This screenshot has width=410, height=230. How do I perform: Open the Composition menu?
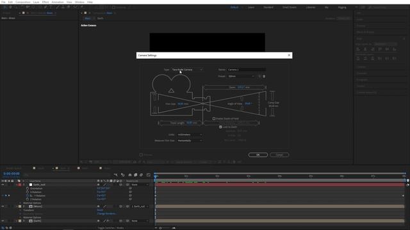tap(23, 2)
